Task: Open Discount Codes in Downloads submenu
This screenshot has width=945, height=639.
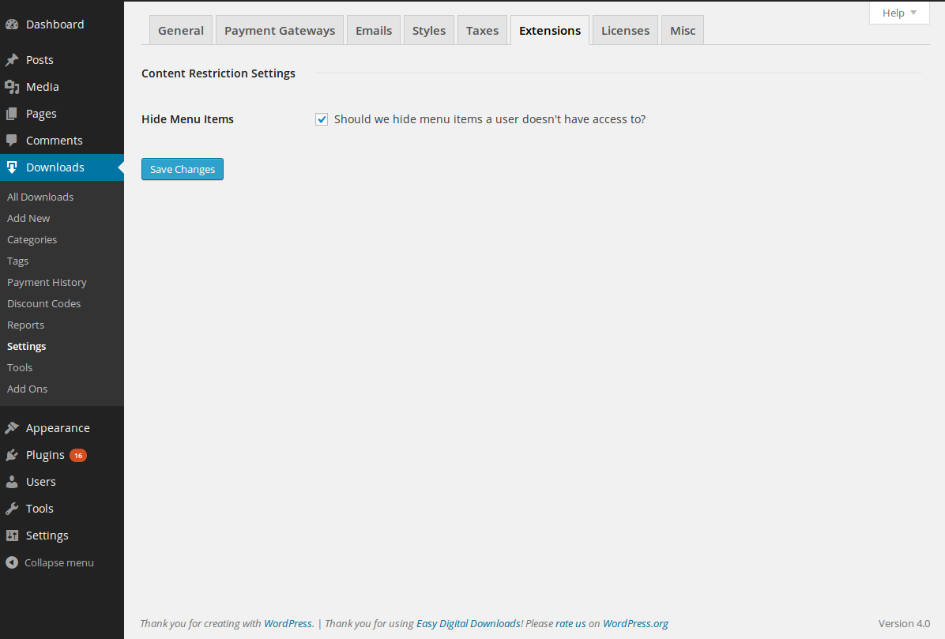Action: tap(43, 303)
